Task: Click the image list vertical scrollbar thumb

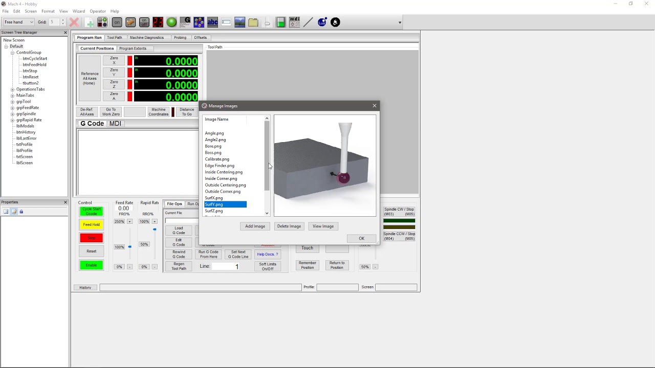Action: [x=267, y=156]
